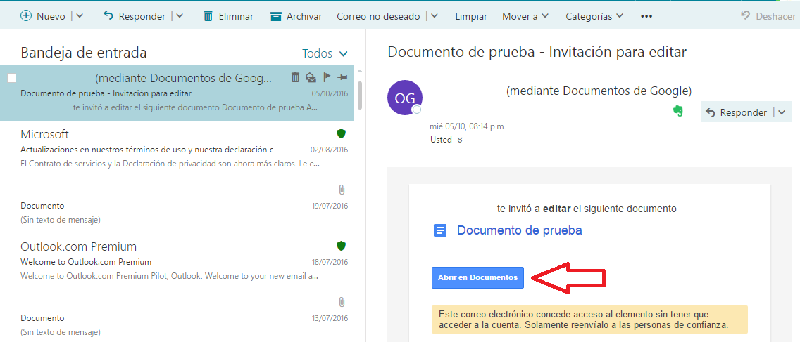Click the green shield on Outlook.com Premium email
Image resolution: width=800 pixels, height=342 pixels.
coord(342,246)
